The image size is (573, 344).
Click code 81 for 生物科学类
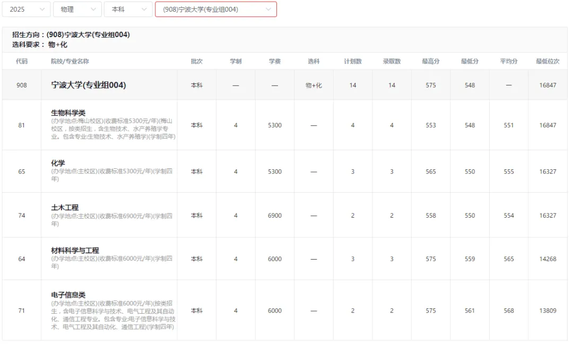[22, 125]
